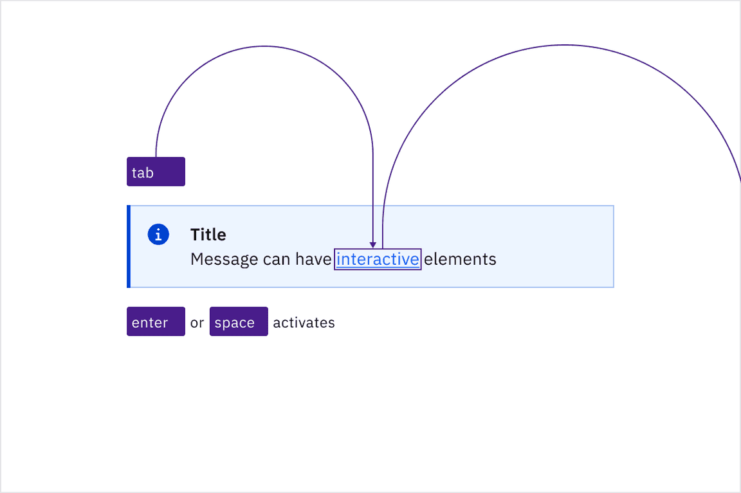741x493 pixels.
Task: Open the 'interactive' link in the message
Action: [378, 259]
